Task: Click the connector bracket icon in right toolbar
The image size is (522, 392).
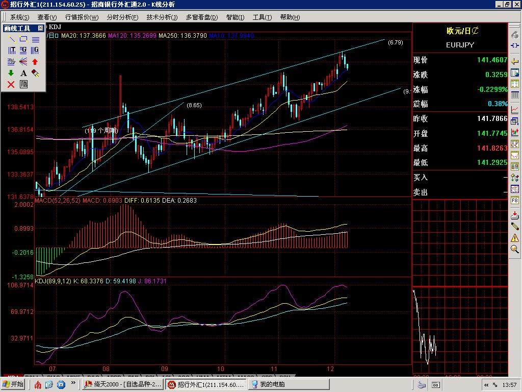Action: tap(515, 45)
